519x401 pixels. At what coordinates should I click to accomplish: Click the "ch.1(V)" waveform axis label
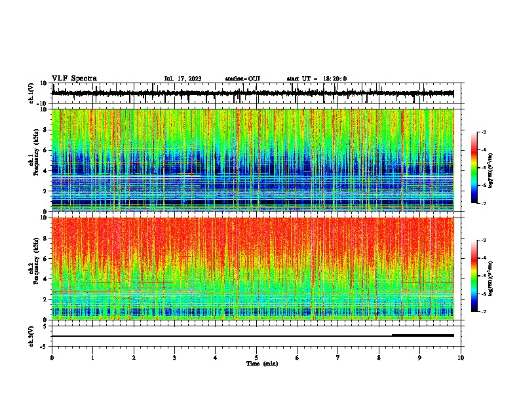[x=31, y=93]
